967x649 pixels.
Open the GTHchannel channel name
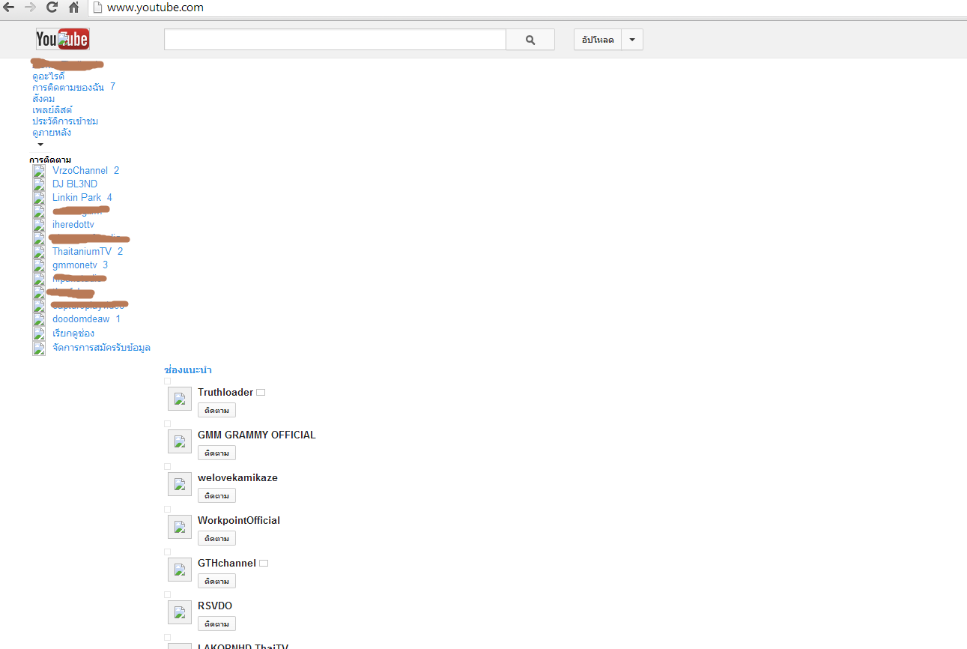pyautogui.click(x=227, y=564)
